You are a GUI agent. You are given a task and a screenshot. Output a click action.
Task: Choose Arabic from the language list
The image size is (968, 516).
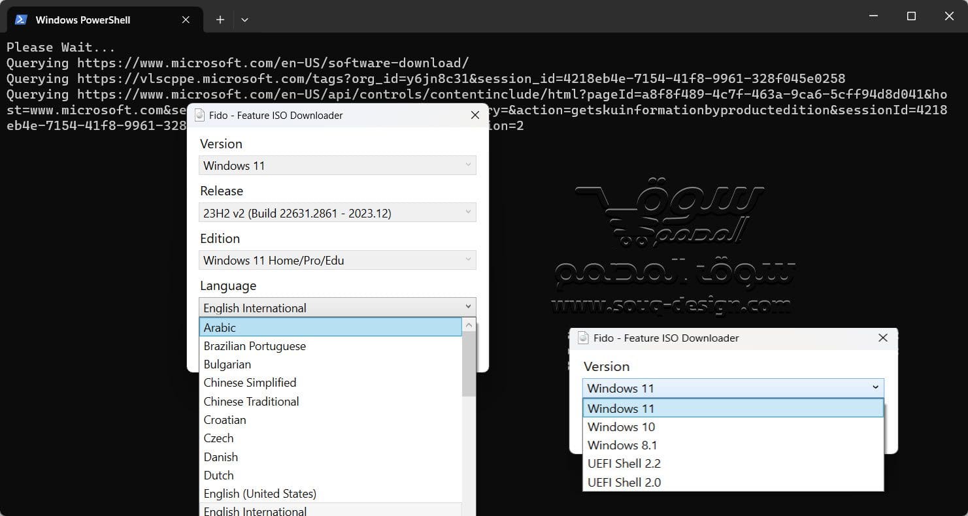pos(330,327)
